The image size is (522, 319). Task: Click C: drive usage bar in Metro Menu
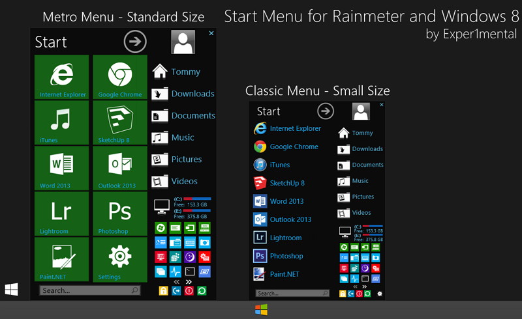(197, 199)
